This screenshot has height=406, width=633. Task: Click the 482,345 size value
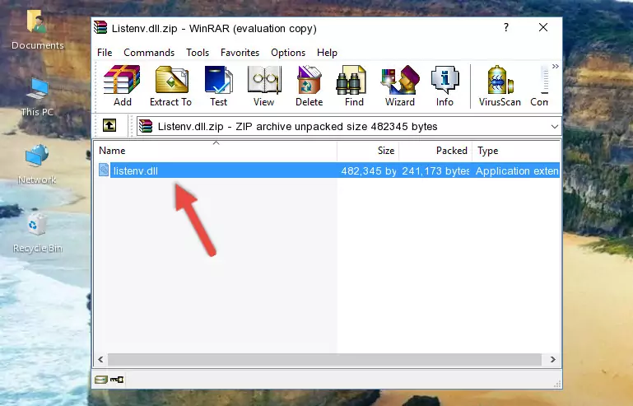coord(369,171)
